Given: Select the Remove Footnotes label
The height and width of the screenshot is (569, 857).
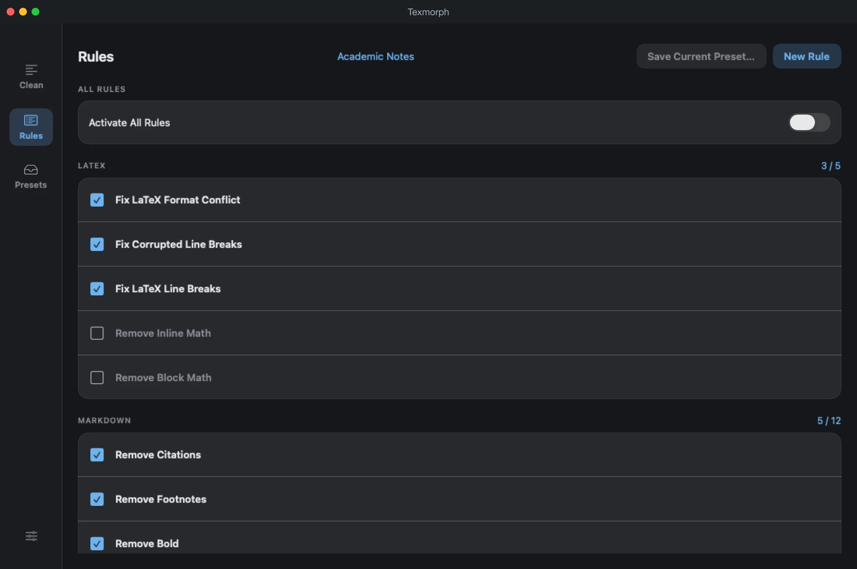Looking at the screenshot, I should (x=161, y=499).
